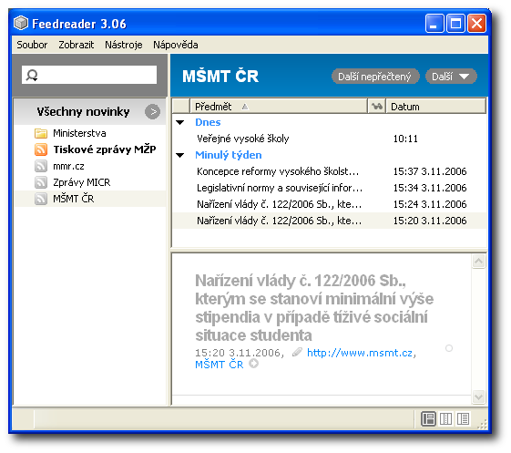Open the Legislativní normy a související article

(280, 188)
